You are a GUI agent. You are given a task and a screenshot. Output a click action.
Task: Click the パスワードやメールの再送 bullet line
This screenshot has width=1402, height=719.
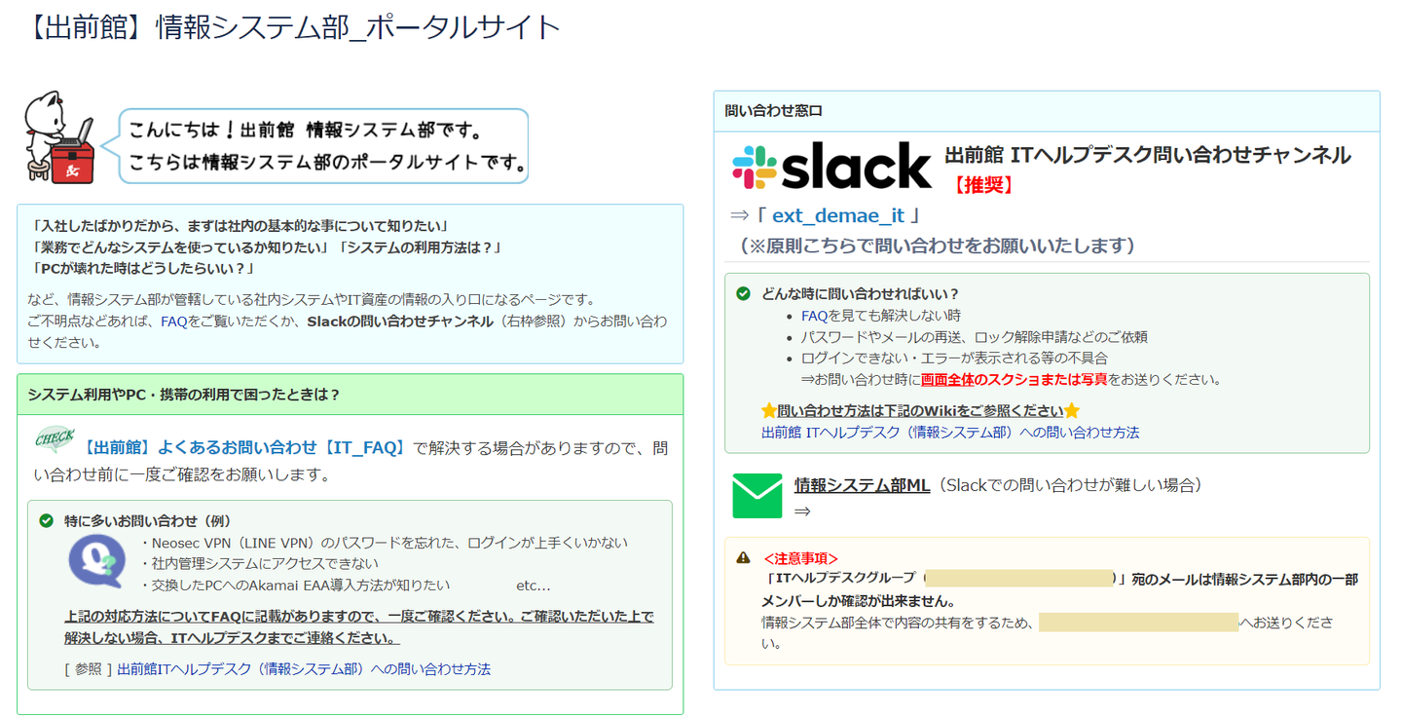pos(975,337)
